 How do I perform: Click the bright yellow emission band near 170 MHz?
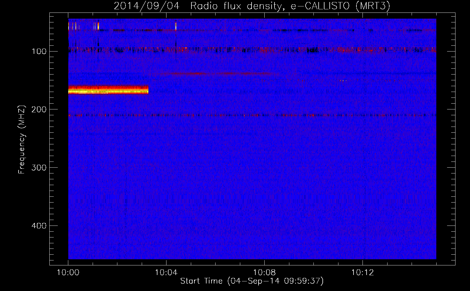click(108, 90)
